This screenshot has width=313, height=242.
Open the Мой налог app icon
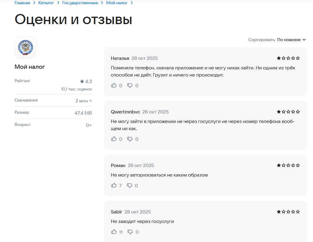[26, 48]
